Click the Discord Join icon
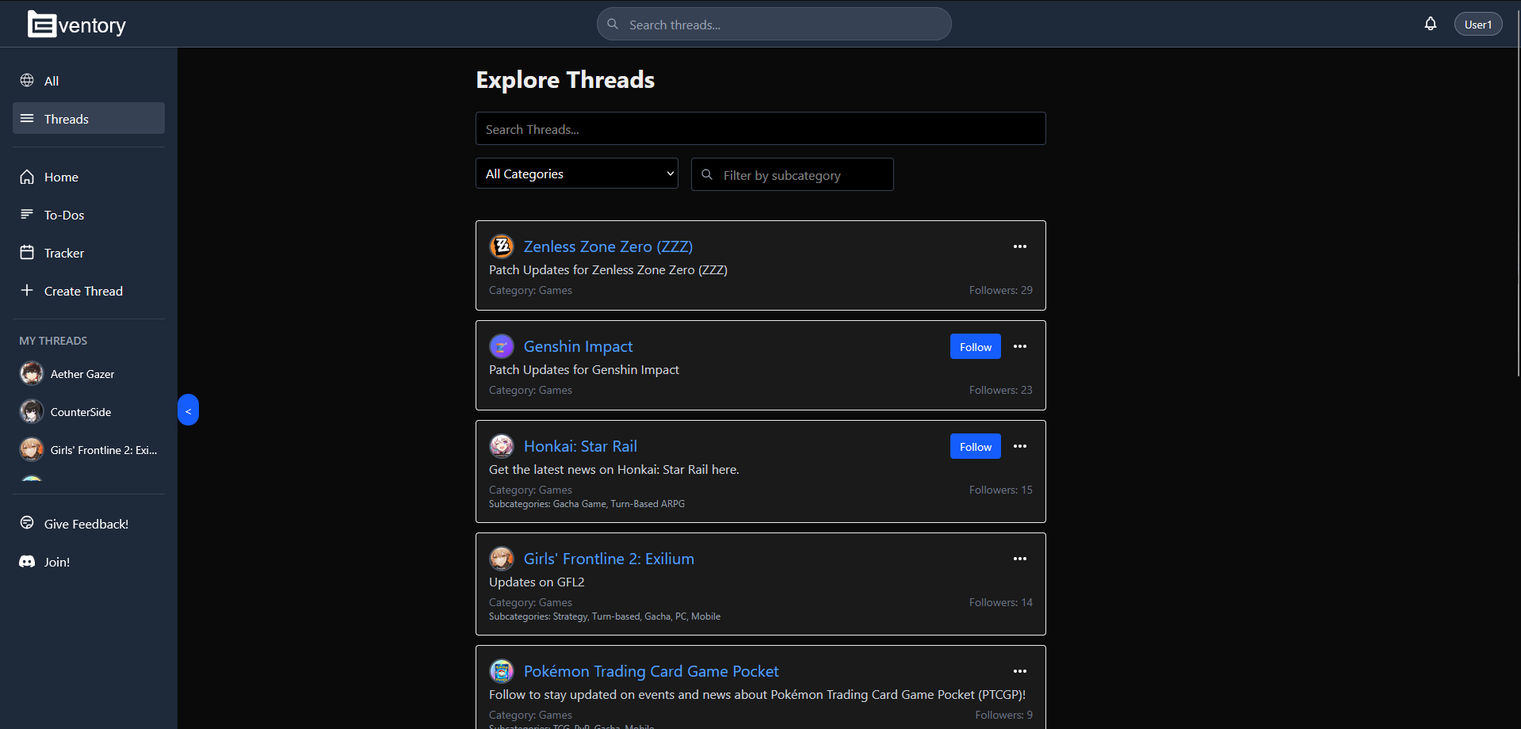This screenshot has width=1521, height=729. [x=27, y=561]
